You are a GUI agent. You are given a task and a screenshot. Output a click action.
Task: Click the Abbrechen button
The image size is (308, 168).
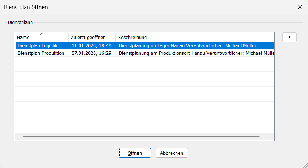point(171,153)
